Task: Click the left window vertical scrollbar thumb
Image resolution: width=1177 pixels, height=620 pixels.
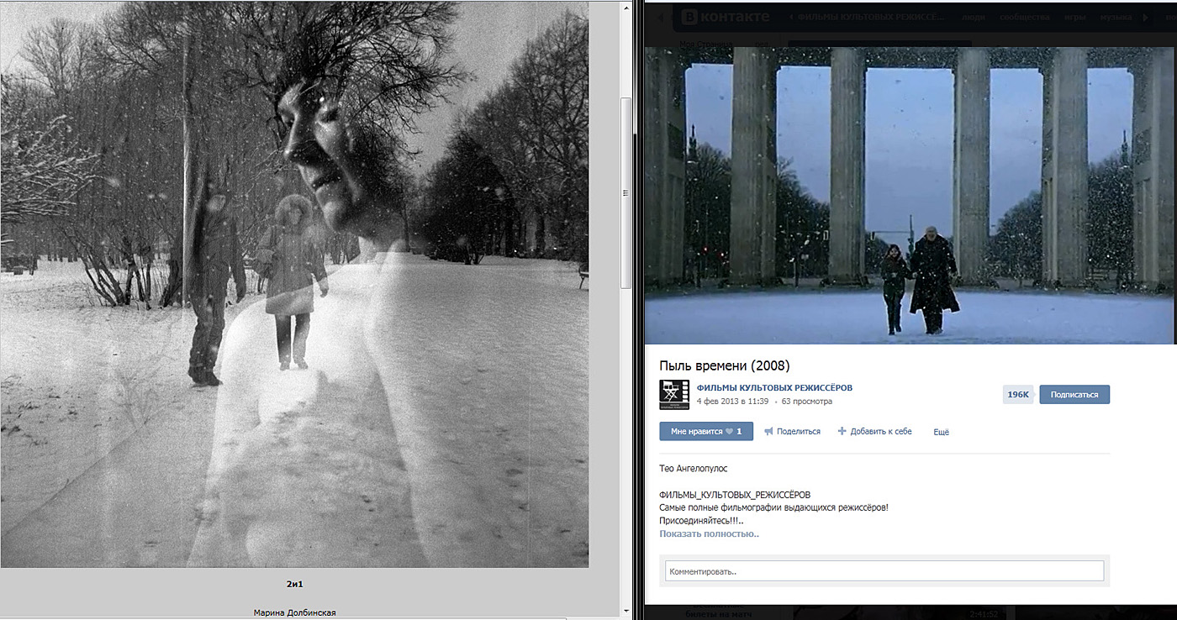Action: [x=625, y=192]
